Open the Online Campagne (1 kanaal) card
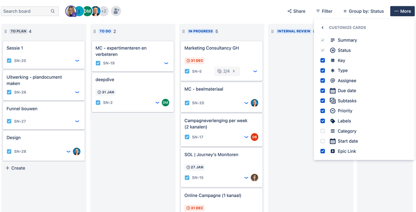This screenshot has height=212, width=416. point(222,200)
